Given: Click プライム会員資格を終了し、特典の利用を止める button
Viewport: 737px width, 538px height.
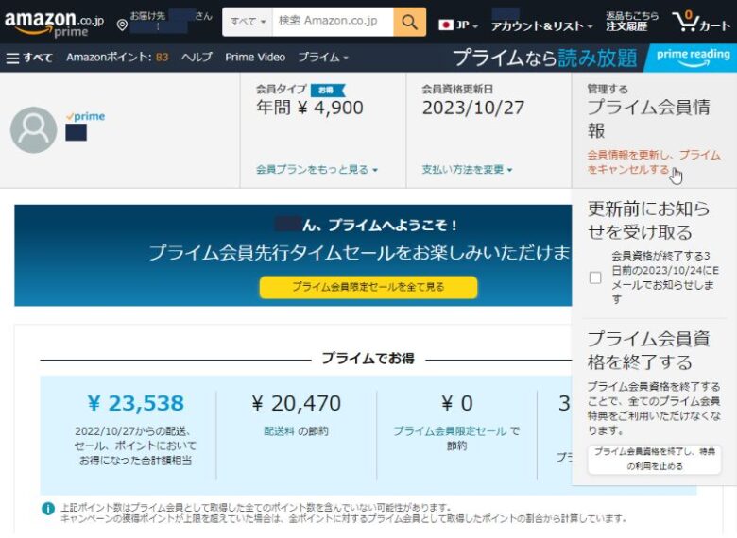Looking at the screenshot, I should (x=654, y=459).
